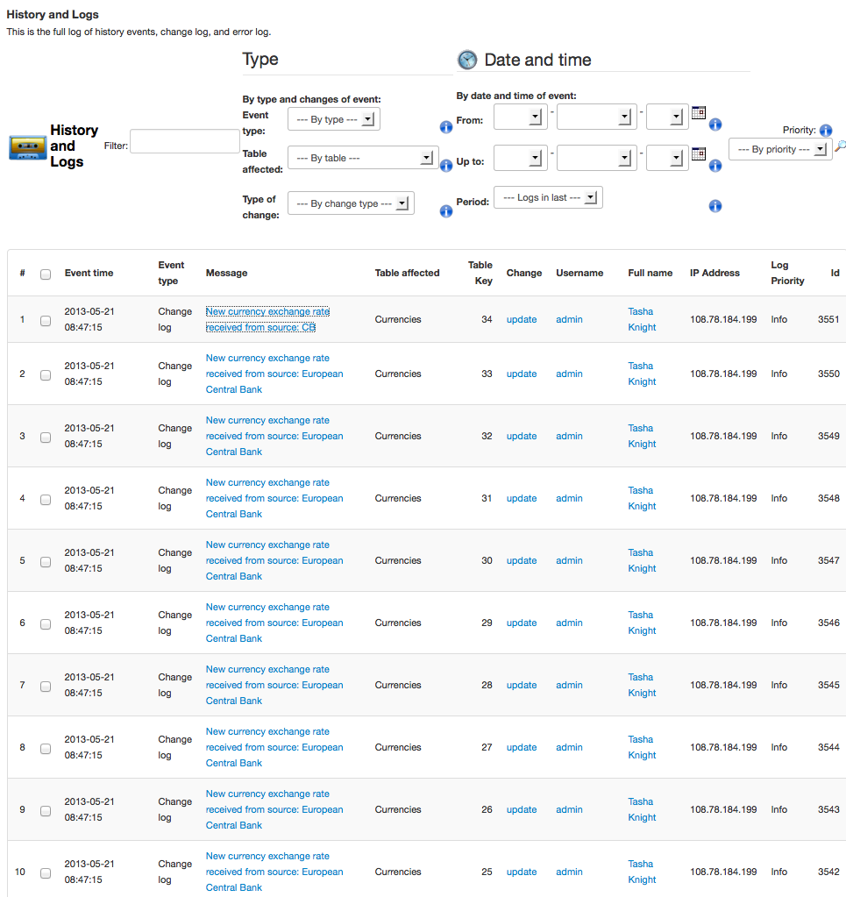The height and width of the screenshot is (897, 846).
Task: Open info icon next to Type of change
Action: click(x=446, y=211)
